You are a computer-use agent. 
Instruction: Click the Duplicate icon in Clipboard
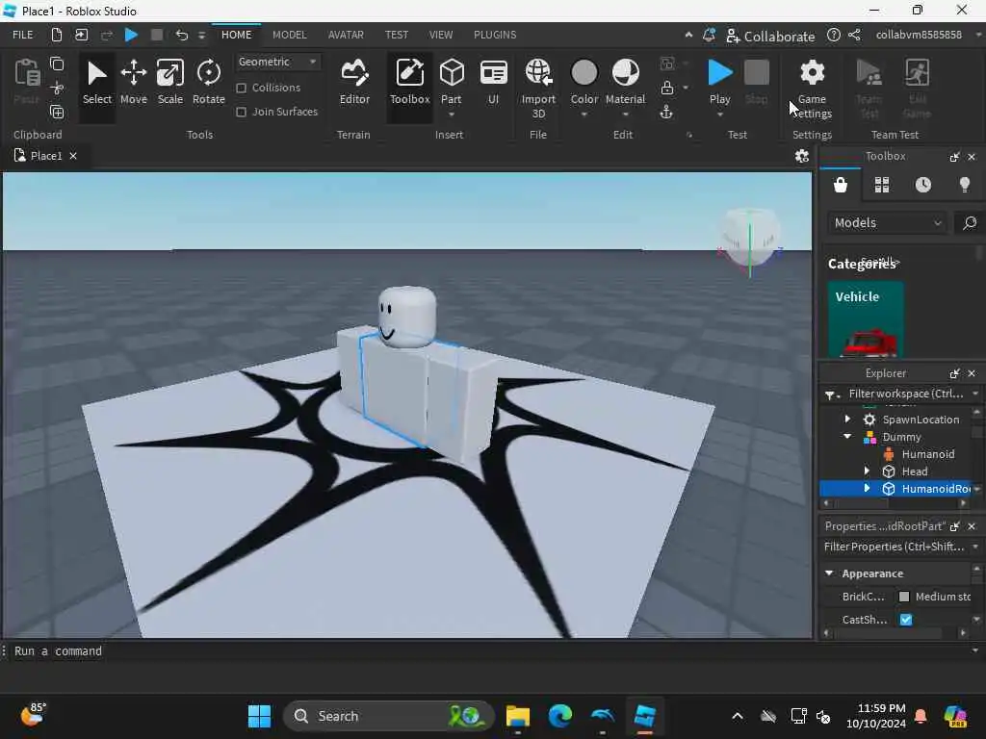tap(57, 112)
